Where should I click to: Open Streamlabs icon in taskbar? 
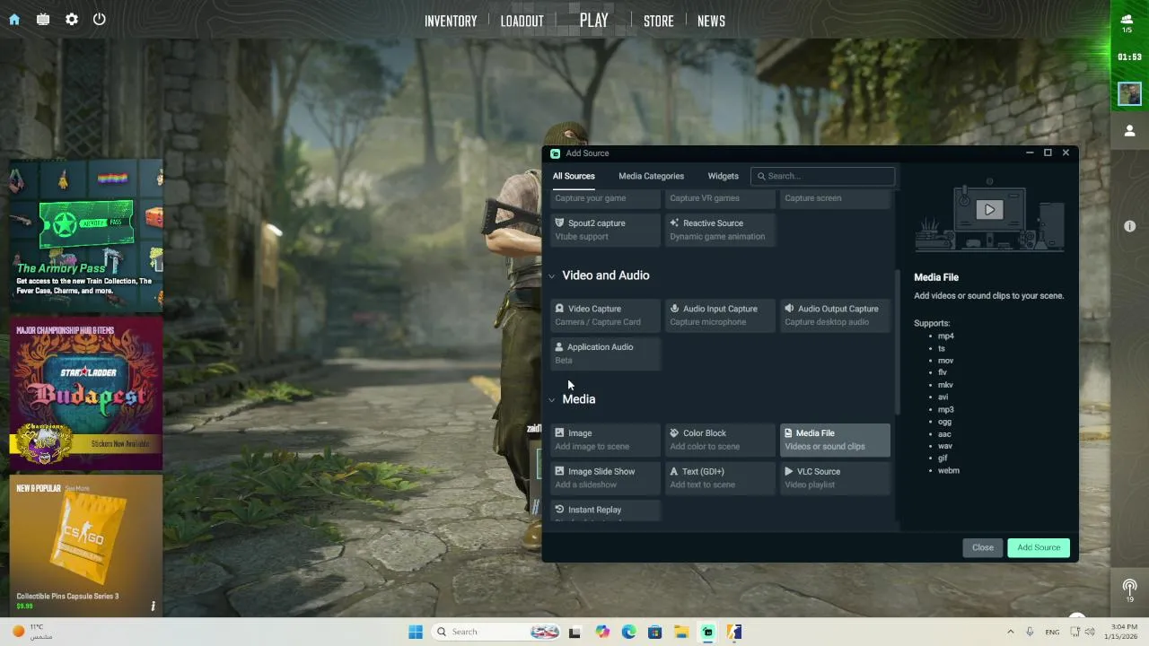tap(708, 632)
